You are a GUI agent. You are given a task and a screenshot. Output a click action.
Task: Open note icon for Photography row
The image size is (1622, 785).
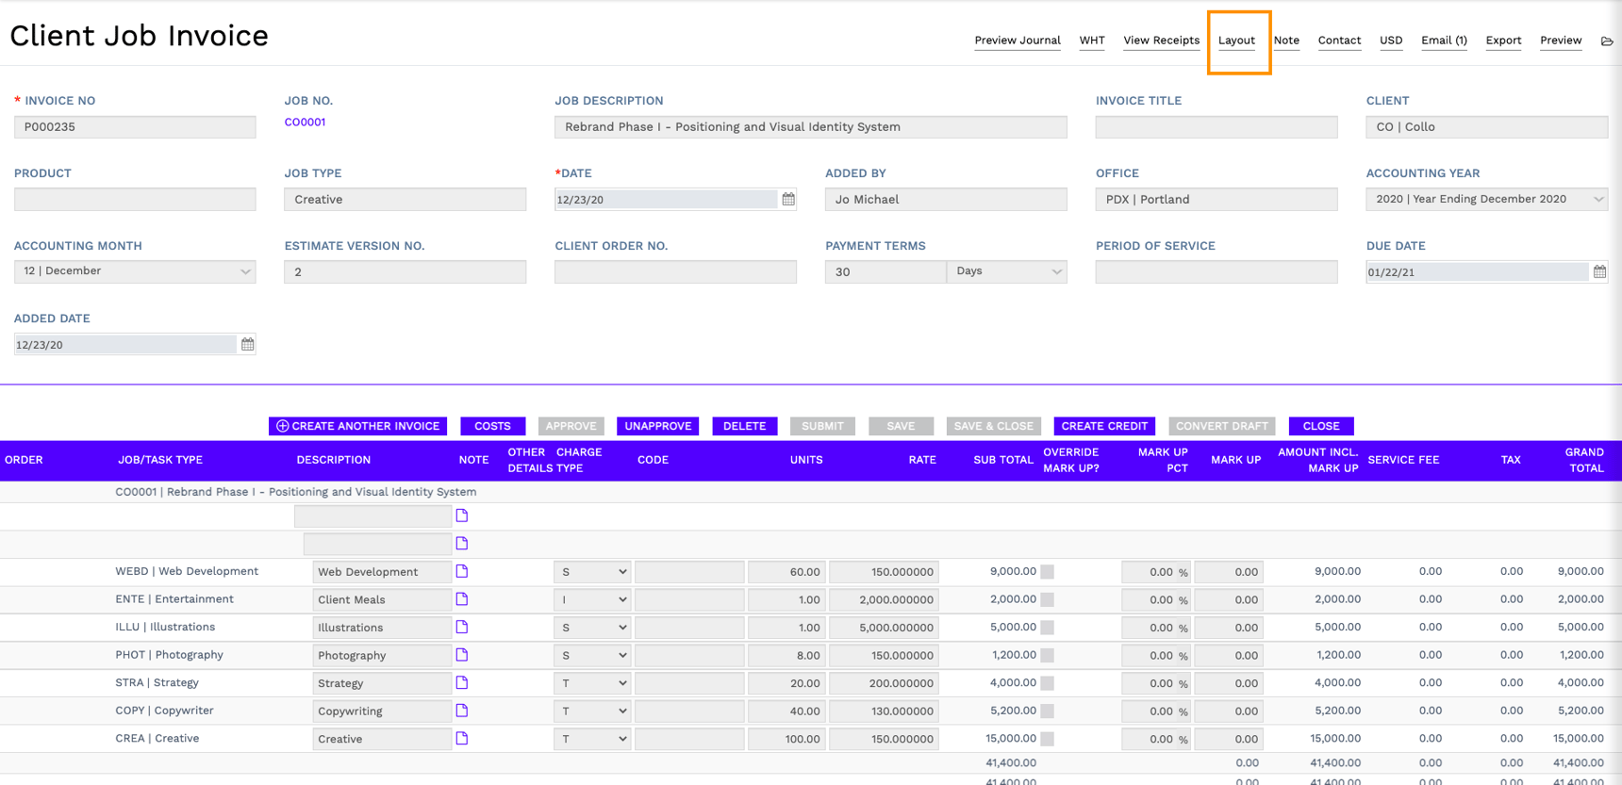tap(462, 655)
